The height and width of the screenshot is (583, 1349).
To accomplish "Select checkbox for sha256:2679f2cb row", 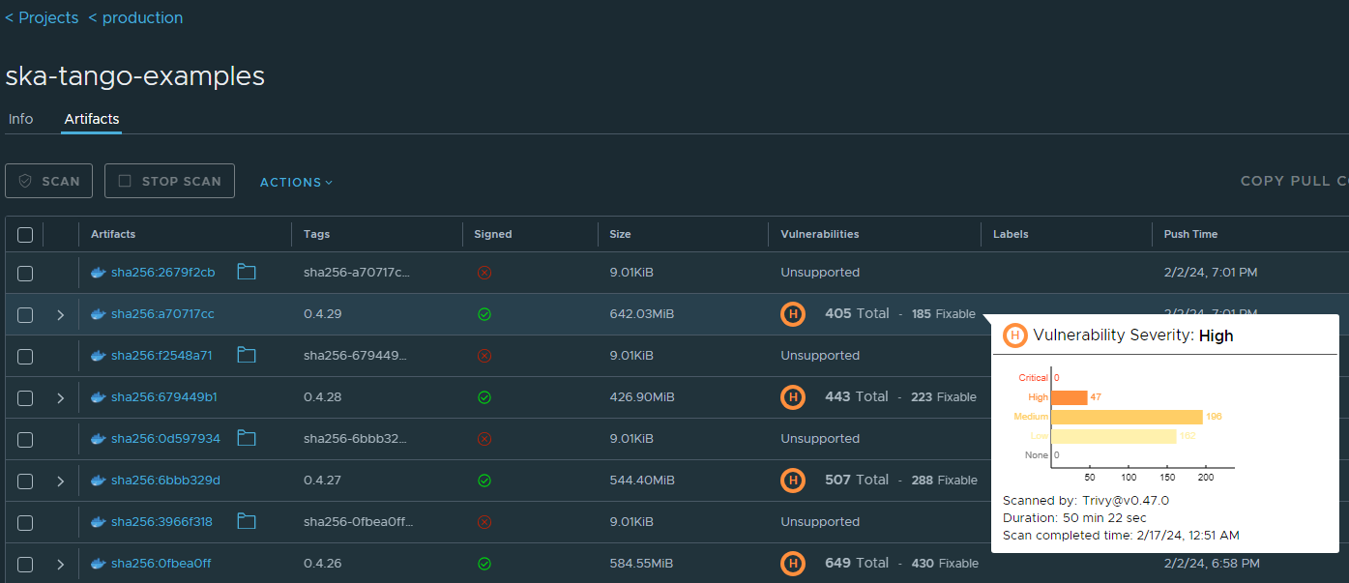I will pyautogui.click(x=25, y=274).
